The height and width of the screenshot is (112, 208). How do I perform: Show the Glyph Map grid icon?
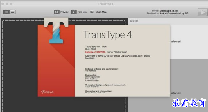pyautogui.click(x=92, y=12)
